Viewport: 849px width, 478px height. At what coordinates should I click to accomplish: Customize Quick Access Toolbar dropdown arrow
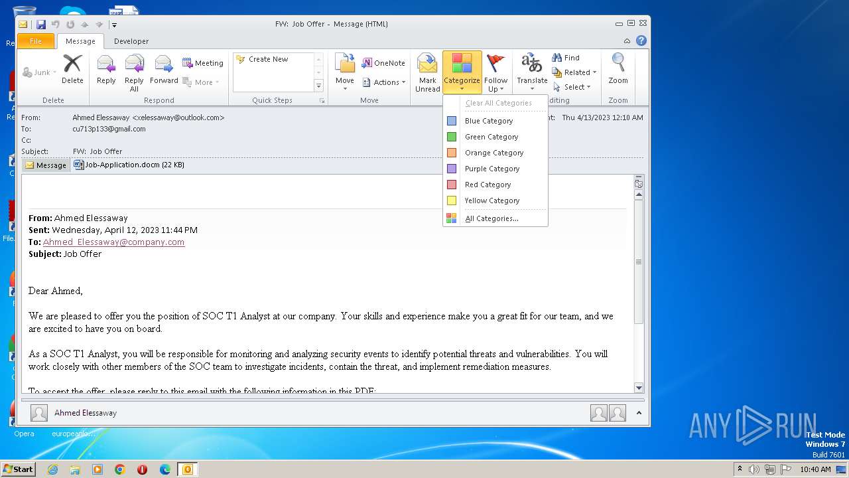pyautogui.click(x=114, y=25)
